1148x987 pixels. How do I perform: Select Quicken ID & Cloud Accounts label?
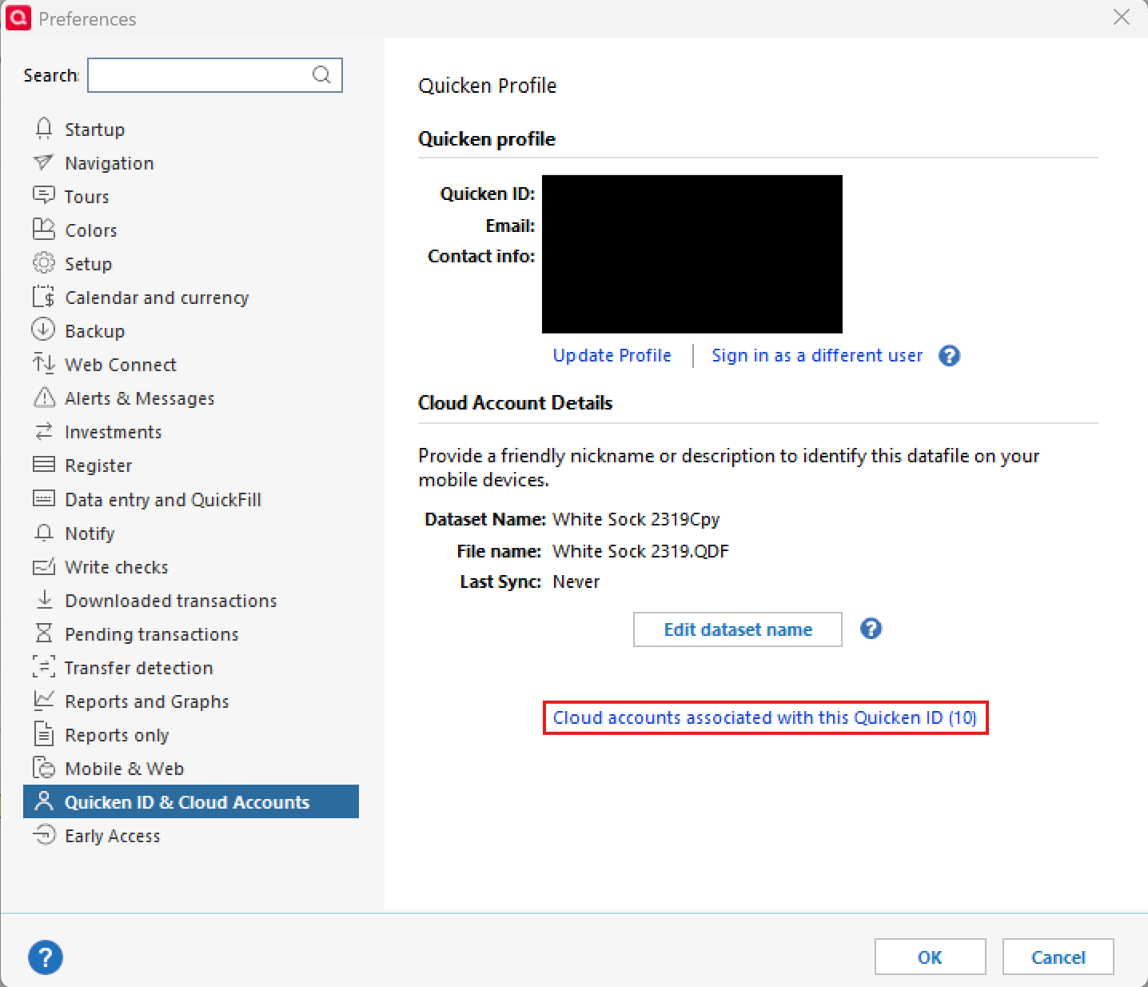tap(187, 802)
